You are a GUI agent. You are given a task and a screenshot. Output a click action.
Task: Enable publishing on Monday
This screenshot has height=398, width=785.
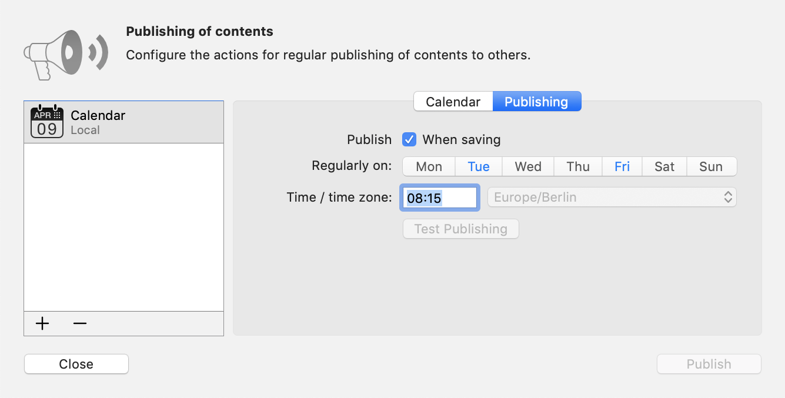[428, 166]
